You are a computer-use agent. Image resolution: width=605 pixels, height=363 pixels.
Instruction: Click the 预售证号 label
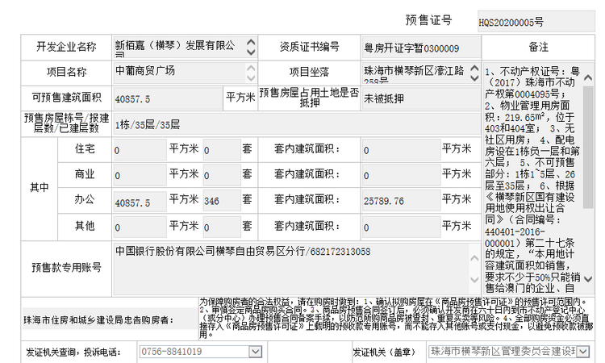click(x=428, y=20)
